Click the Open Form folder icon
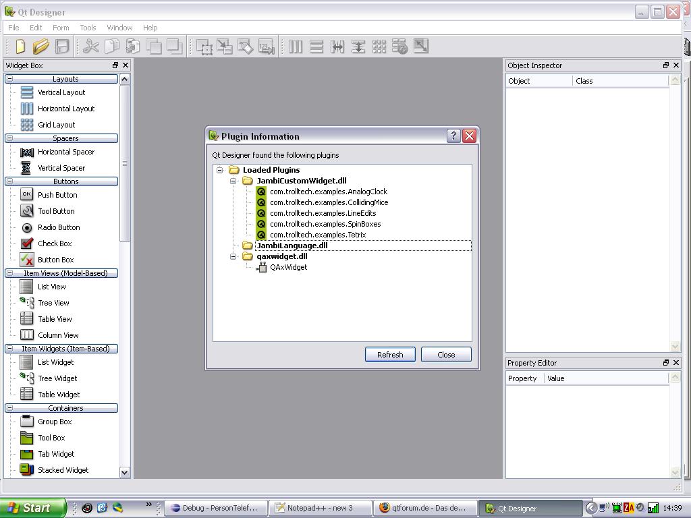 pyautogui.click(x=40, y=47)
